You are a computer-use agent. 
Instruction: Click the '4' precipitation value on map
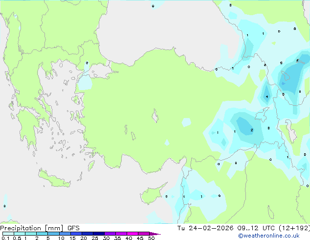pyautogui.click(x=267, y=96)
